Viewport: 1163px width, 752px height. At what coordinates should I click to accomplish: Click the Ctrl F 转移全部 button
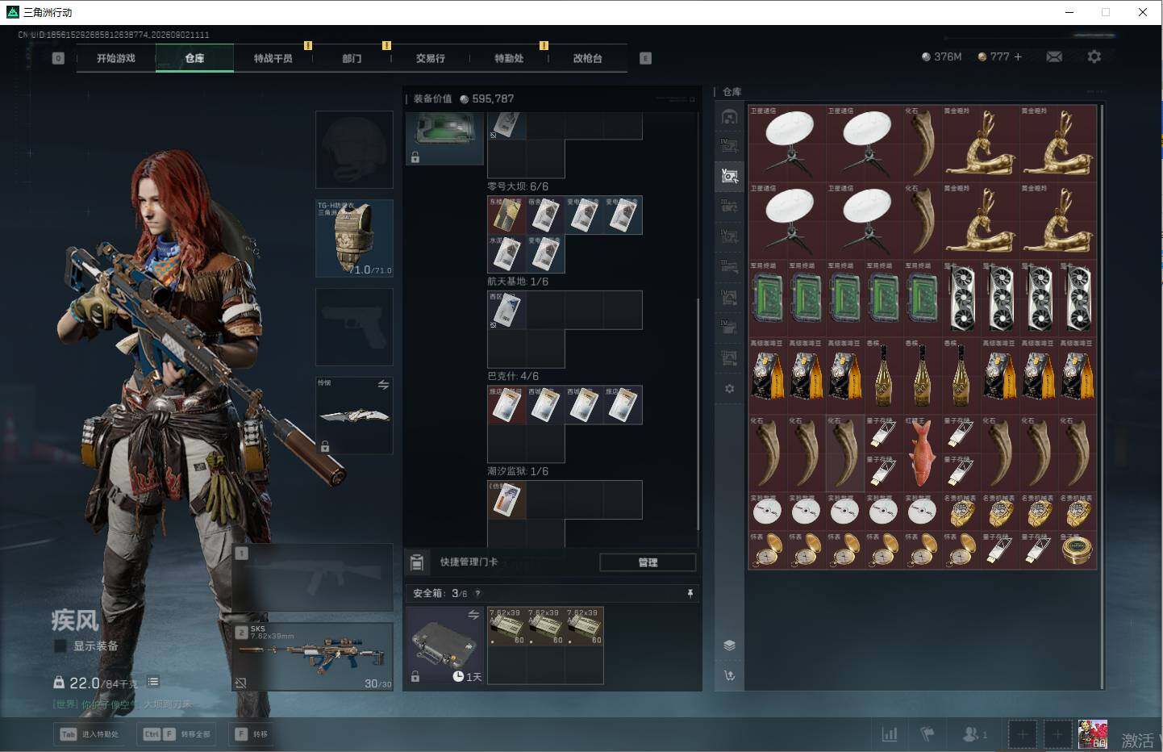177,734
